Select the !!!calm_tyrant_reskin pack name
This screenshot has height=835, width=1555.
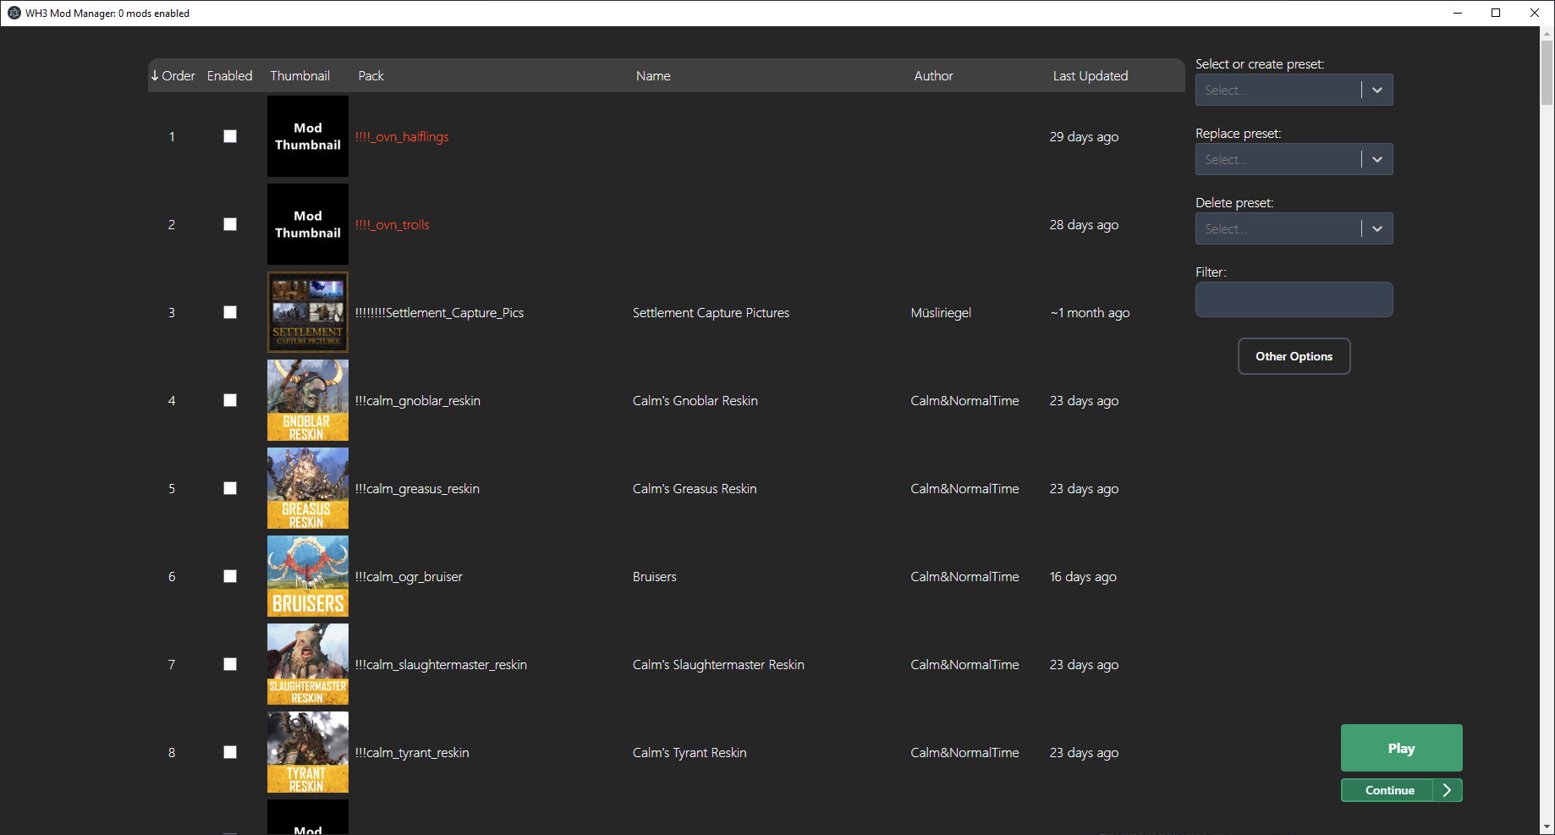pyautogui.click(x=412, y=753)
